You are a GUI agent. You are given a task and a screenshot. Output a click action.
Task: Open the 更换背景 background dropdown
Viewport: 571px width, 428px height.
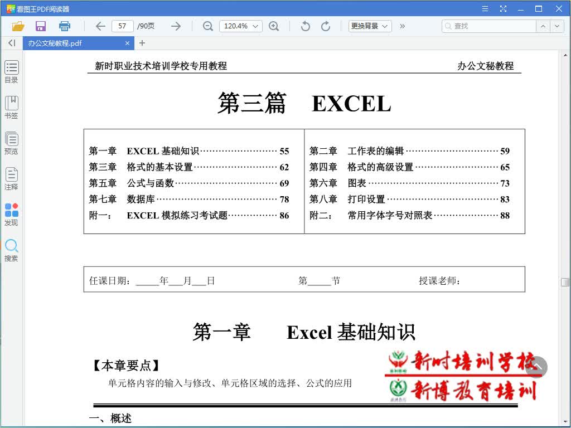click(x=369, y=26)
